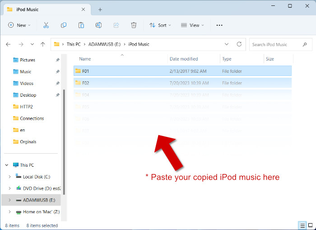Click the Copy icon in toolbar
Image resolution: width=316 pixels, height=230 pixels.
click(64, 25)
